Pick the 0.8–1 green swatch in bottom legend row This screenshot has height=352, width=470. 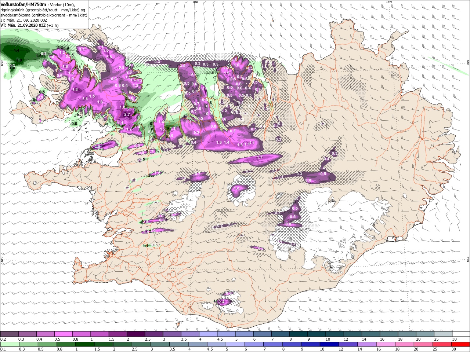(66, 344)
